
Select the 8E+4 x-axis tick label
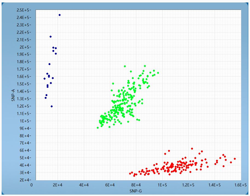click(x=136, y=185)
